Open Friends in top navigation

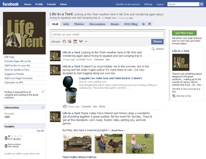click(x=51, y=4)
